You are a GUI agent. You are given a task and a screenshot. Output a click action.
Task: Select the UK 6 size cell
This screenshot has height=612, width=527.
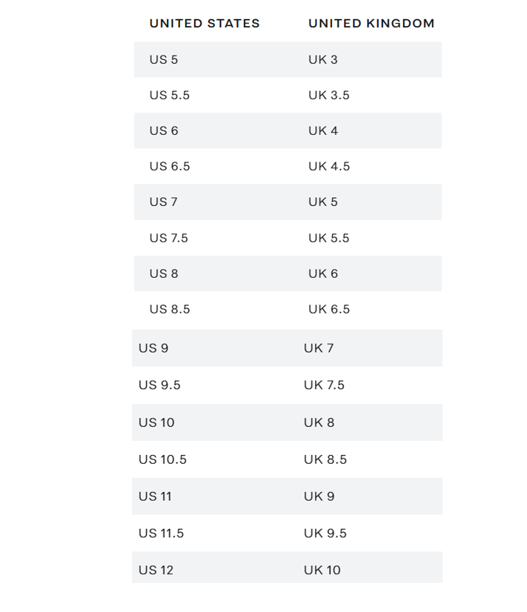tap(323, 273)
